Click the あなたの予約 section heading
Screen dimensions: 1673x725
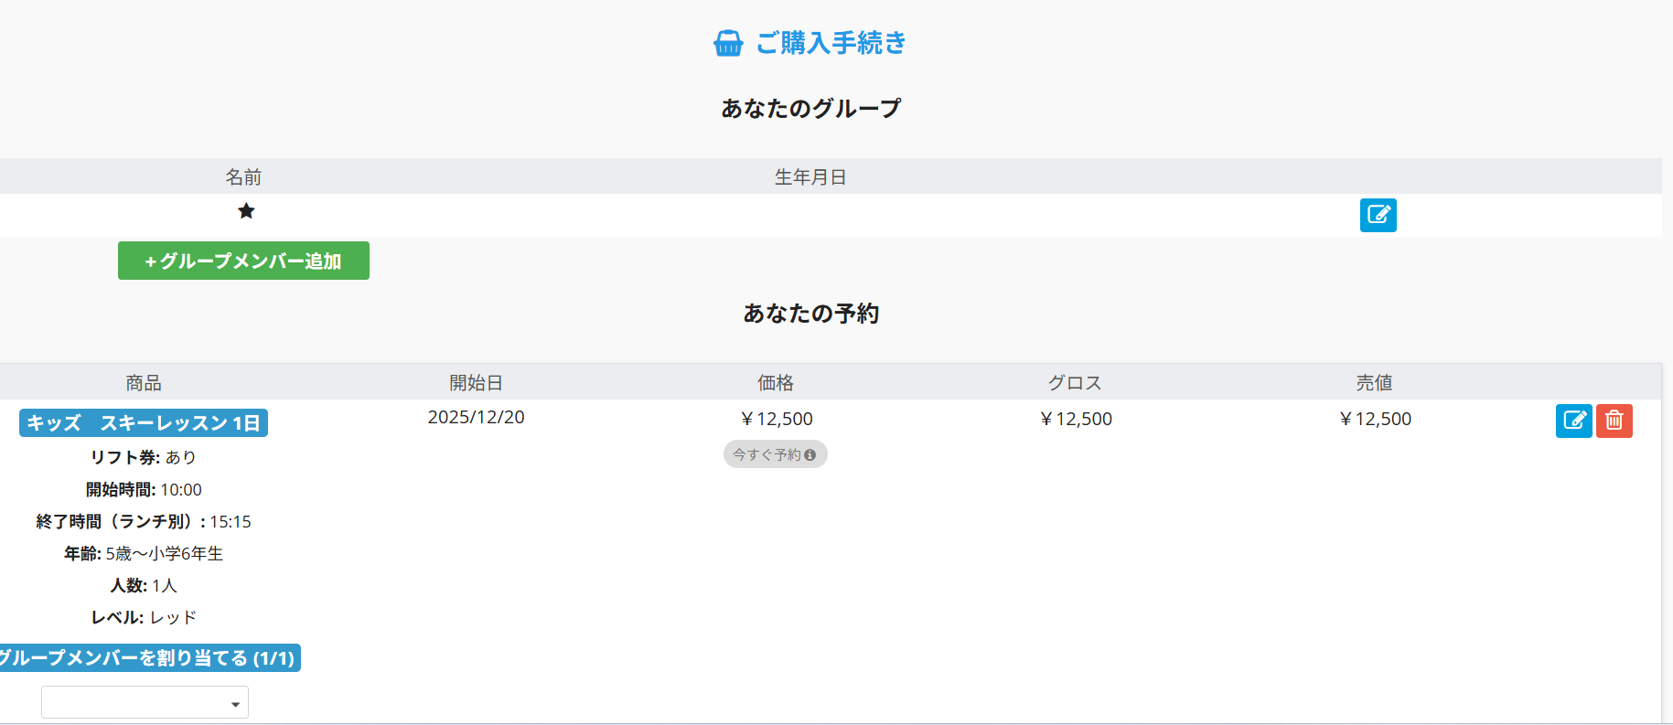click(810, 313)
